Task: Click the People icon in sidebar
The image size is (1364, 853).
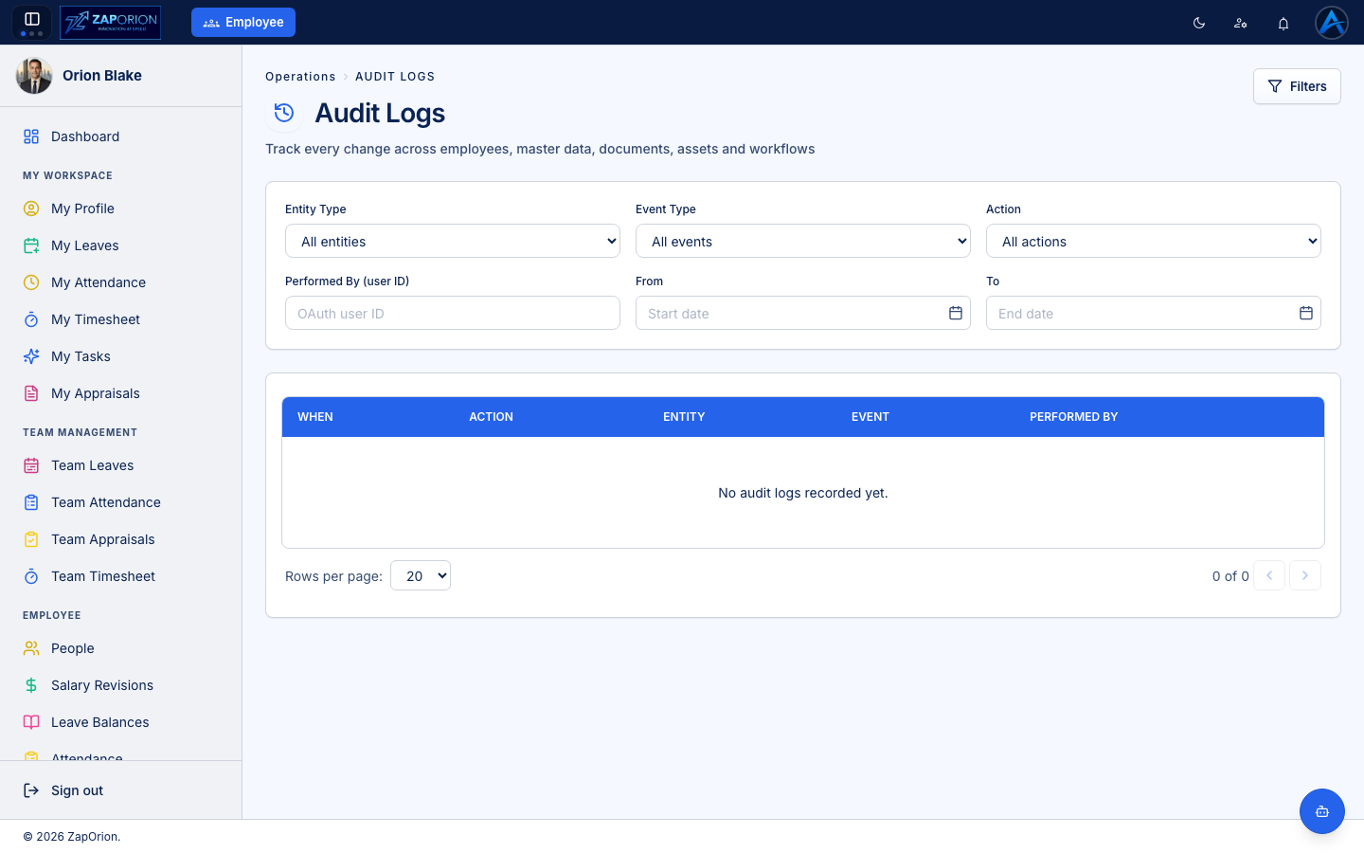Action: (x=31, y=648)
